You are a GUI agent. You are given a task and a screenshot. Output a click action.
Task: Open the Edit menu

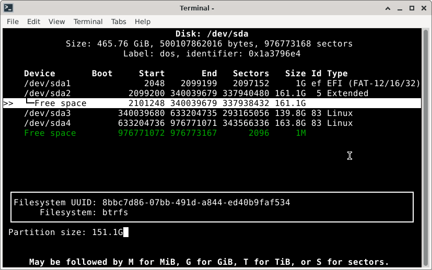(x=33, y=21)
